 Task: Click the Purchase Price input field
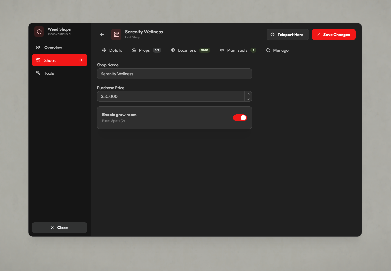(x=171, y=96)
